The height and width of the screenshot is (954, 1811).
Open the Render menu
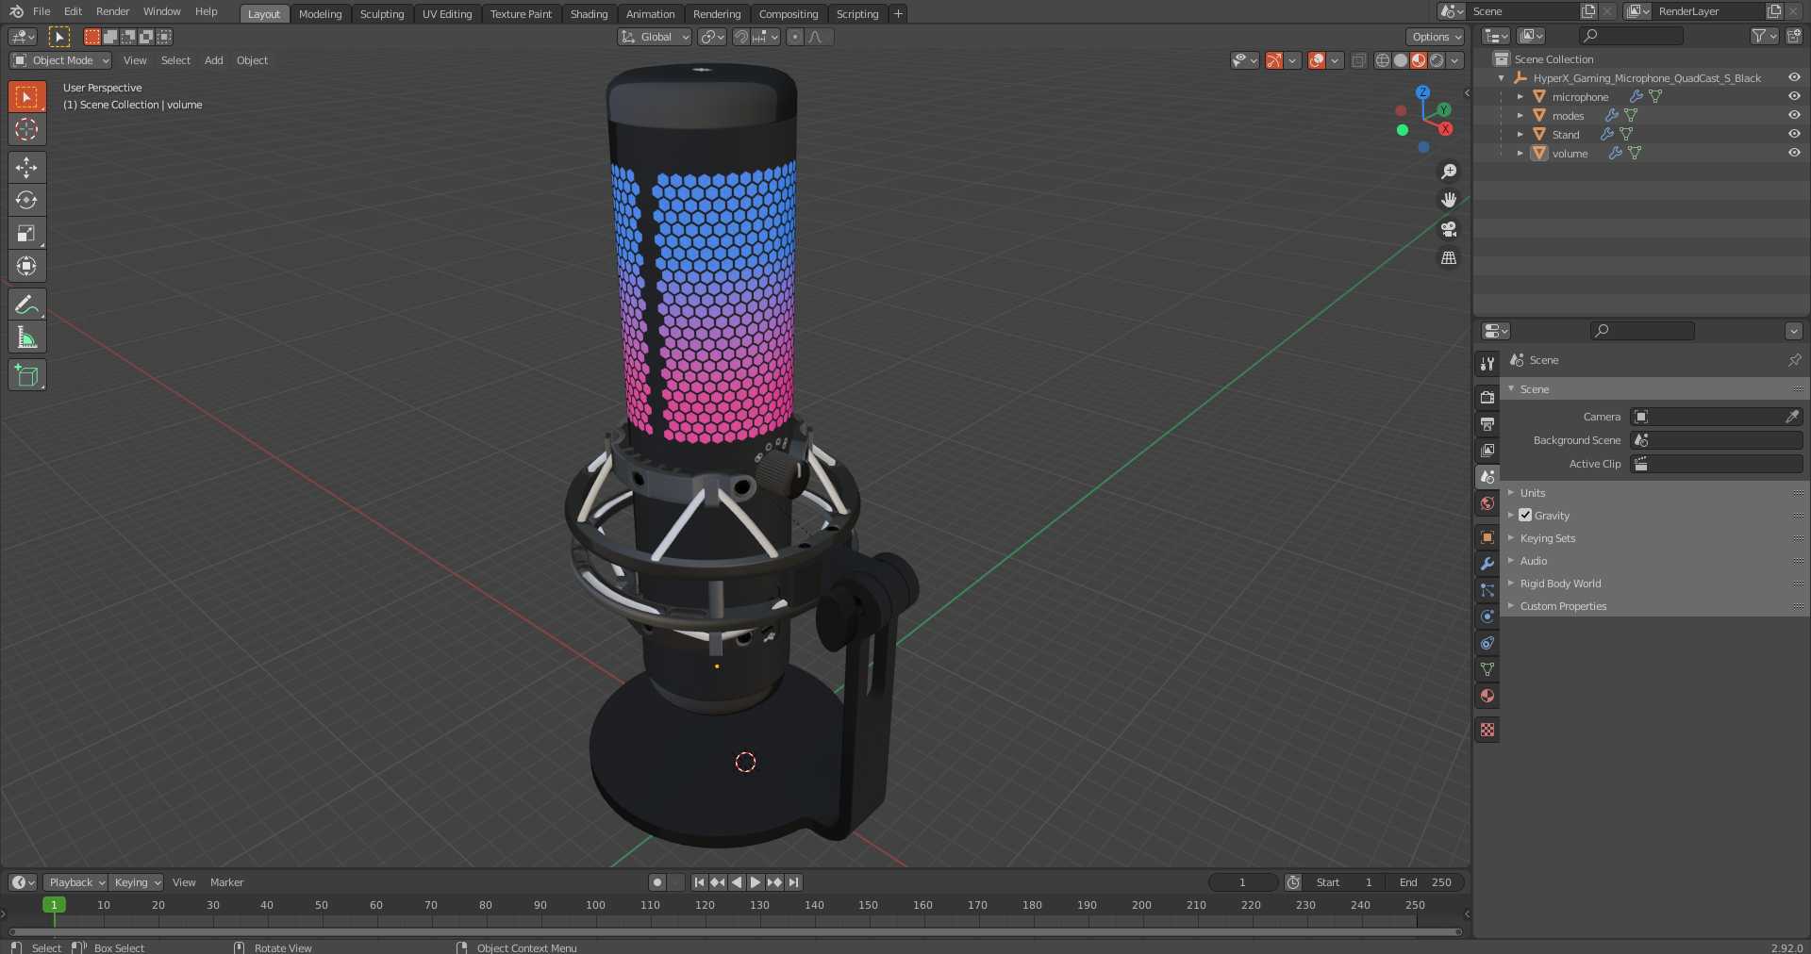click(112, 11)
